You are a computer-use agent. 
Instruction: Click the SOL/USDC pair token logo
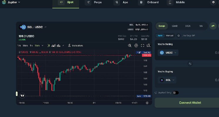pos(22,27)
